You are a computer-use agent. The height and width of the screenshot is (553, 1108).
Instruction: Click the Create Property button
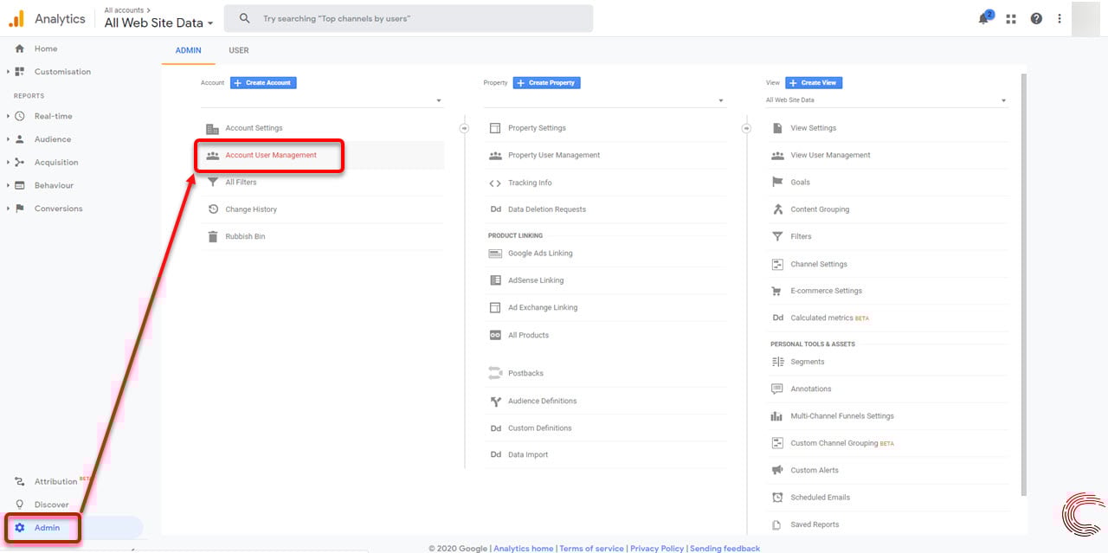coord(546,83)
